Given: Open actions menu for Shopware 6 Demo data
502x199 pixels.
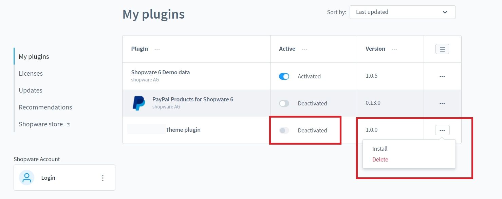Looking at the screenshot, I should [442, 76].
